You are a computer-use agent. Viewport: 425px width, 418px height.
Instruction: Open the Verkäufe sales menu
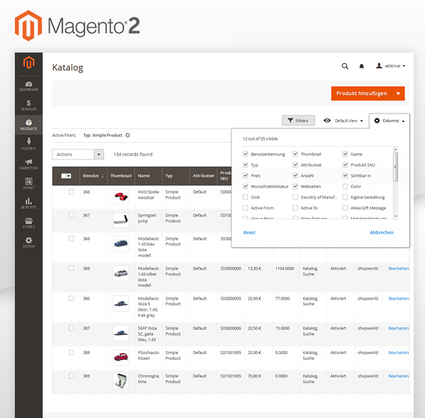click(28, 105)
